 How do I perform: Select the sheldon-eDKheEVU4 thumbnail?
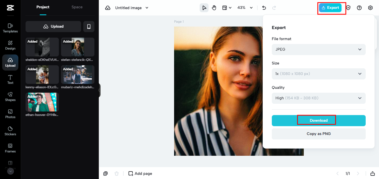42,47
